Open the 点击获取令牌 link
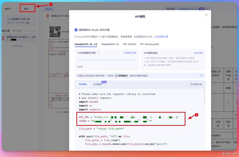This screenshot has height=157, width=239. click(x=161, y=37)
